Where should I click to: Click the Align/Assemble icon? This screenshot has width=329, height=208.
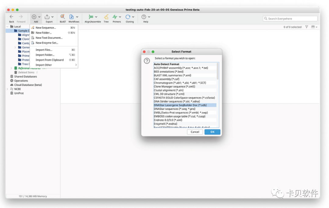[91, 16]
